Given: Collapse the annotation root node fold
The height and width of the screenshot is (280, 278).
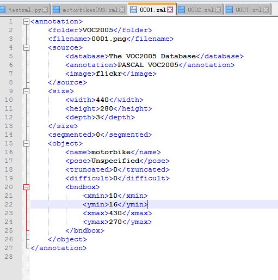Looking at the screenshot, I should click(x=26, y=22).
